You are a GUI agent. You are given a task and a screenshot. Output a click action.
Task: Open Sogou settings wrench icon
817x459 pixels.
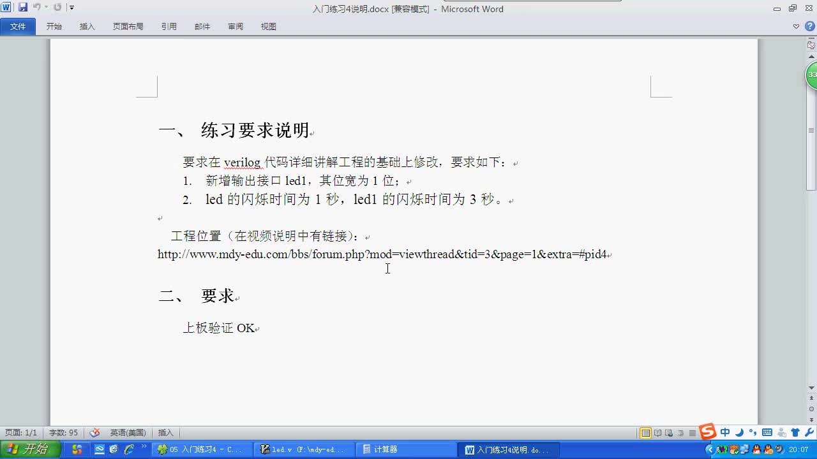tap(809, 433)
